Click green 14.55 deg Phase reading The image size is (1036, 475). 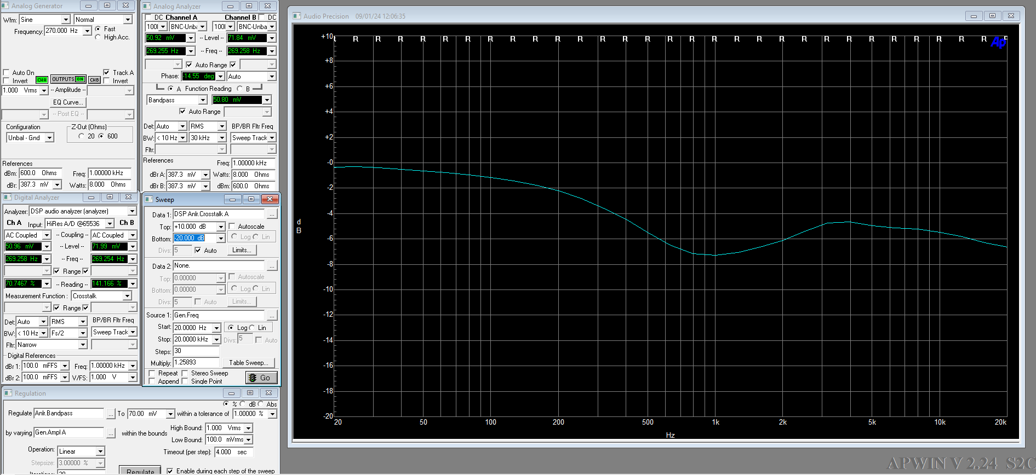(x=199, y=77)
